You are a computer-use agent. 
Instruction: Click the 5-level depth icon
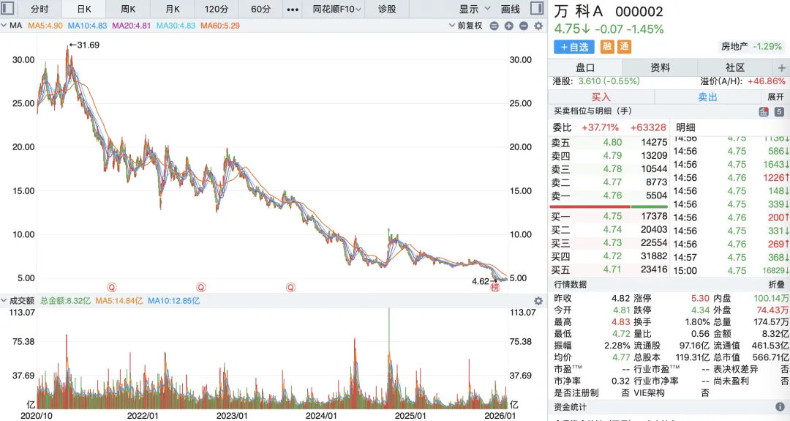tap(779, 112)
